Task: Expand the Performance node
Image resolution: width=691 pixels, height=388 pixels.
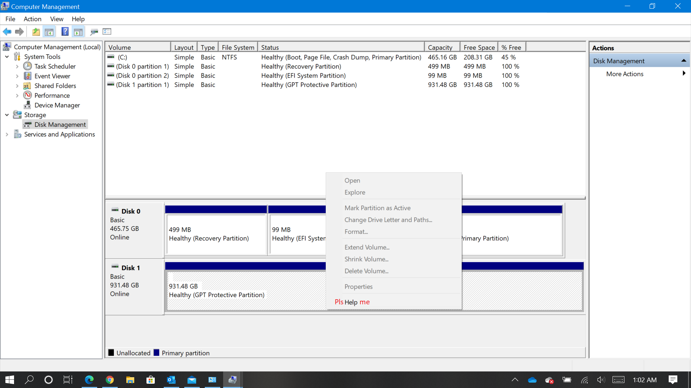Action: (17, 95)
